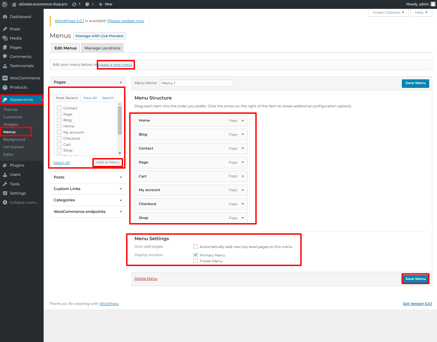437x342 pixels.
Task: Click the Settings sliders icon
Action: click(x=5, y=193)
